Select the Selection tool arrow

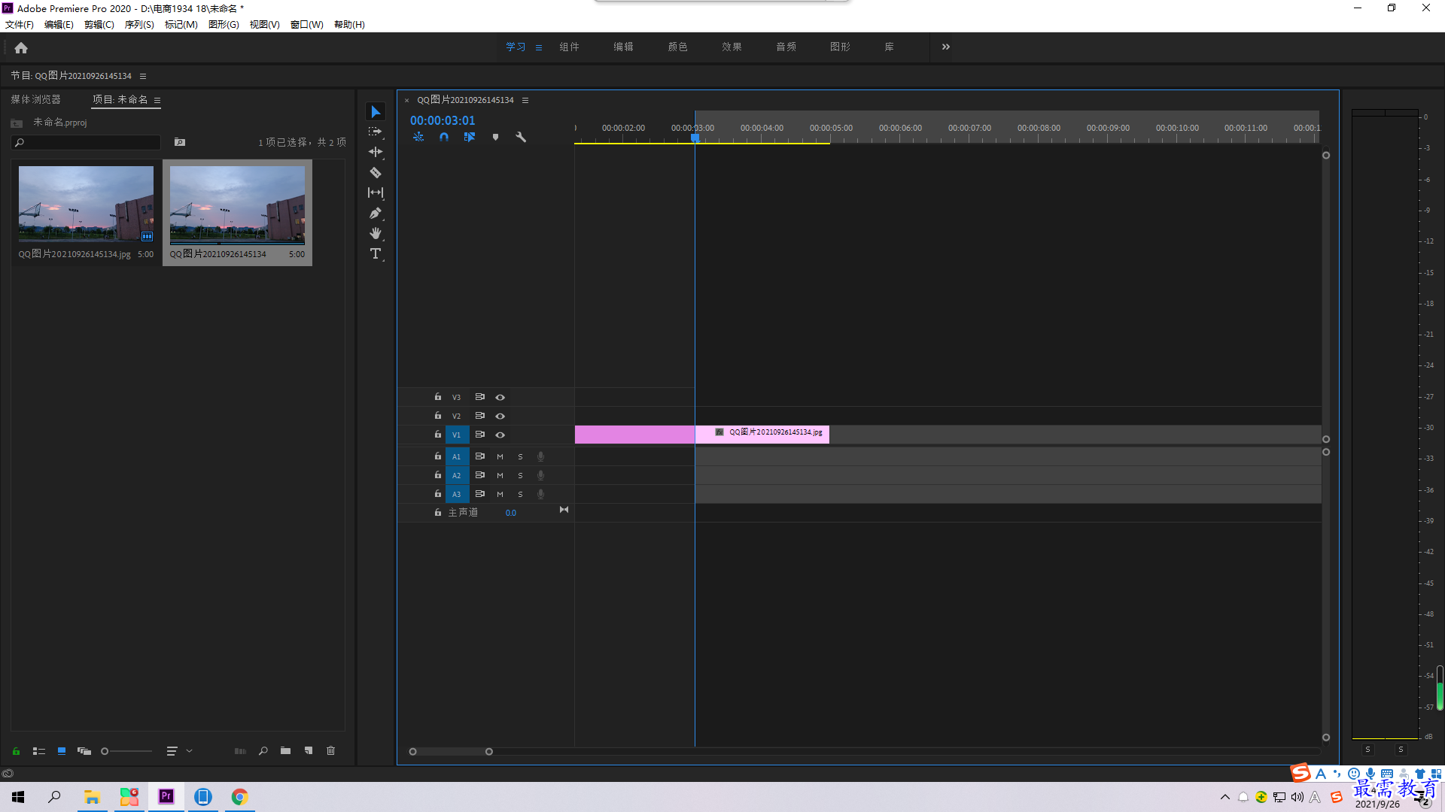pyautogui.click(x=375, y=111)
